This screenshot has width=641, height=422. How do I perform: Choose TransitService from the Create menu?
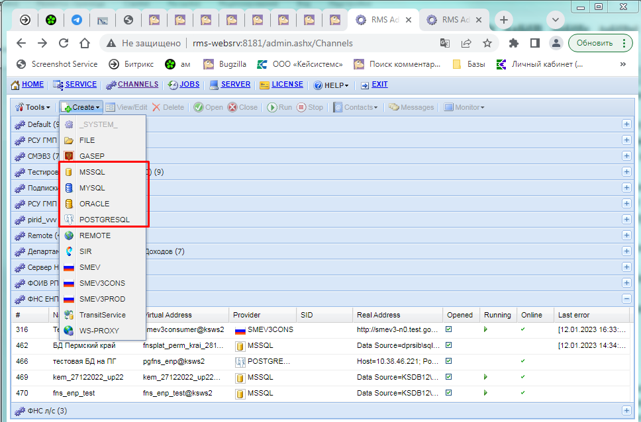(103, 315)
